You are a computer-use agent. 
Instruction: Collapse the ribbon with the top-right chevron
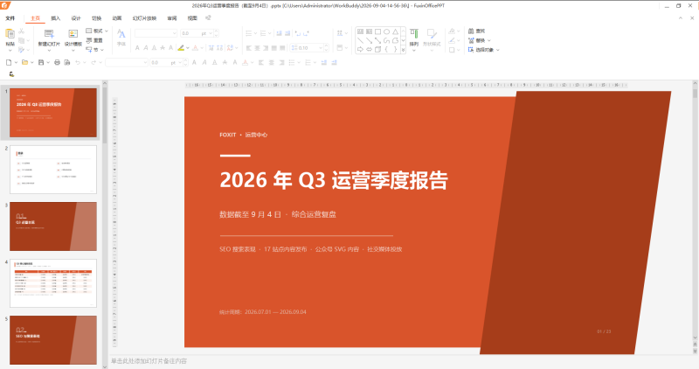coord(681,18)
